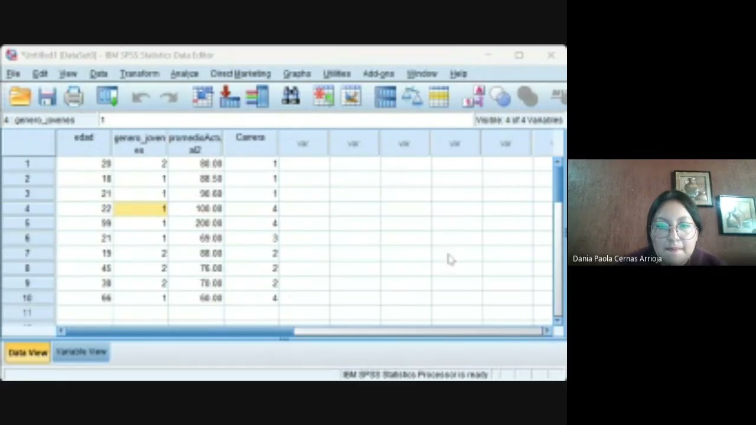756x425 pixels.
Task: Click the Select Cases toolbar icon
Action: coord(439,97)
